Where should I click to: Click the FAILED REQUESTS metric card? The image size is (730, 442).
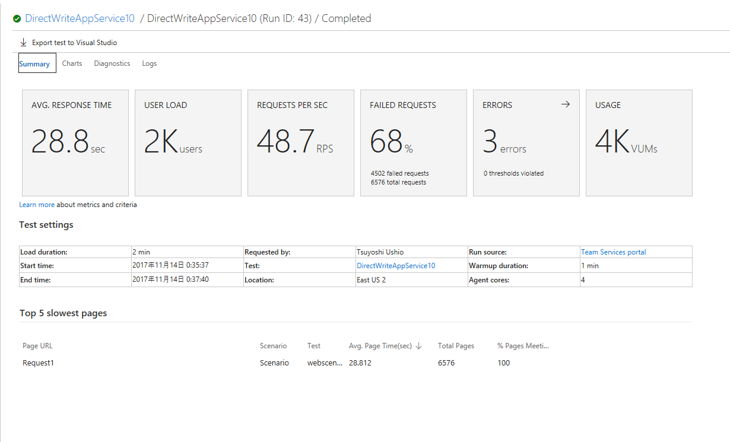(413, 142)
